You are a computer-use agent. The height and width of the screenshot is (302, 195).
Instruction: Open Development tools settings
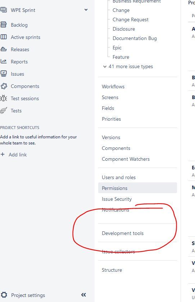pyautogui.click(x=123, y=233)
